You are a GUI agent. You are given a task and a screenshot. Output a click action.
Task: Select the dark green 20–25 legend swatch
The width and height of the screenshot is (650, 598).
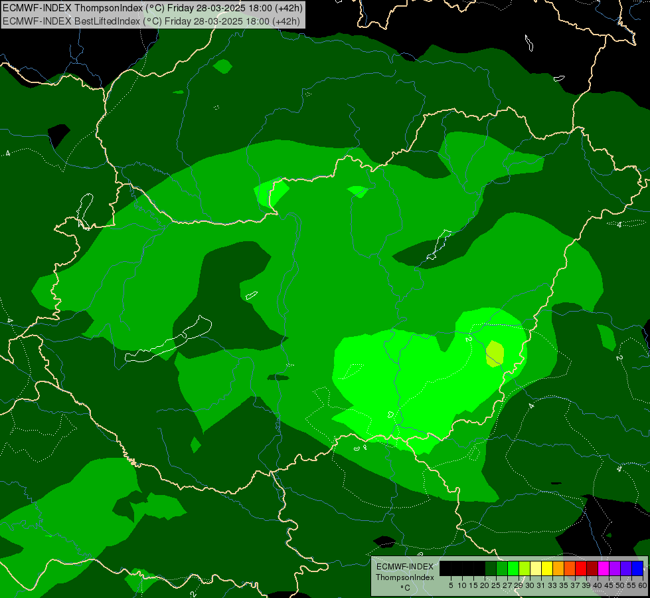click(x=491, y=568)
